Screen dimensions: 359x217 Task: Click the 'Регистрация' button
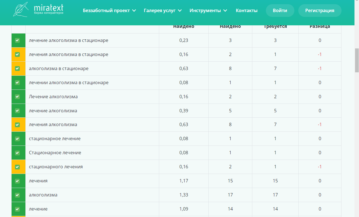(x=320, y=10)
